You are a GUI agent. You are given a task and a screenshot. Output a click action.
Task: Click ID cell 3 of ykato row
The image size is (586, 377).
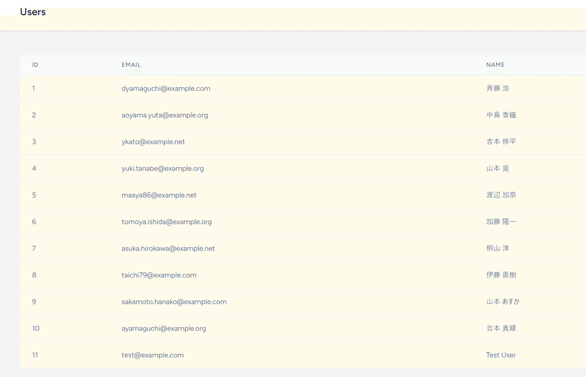click(34, 142)
